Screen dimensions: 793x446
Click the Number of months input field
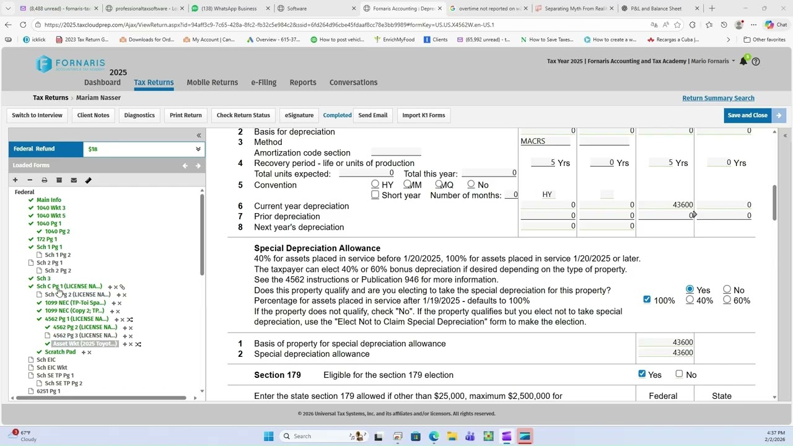[510, 195]
